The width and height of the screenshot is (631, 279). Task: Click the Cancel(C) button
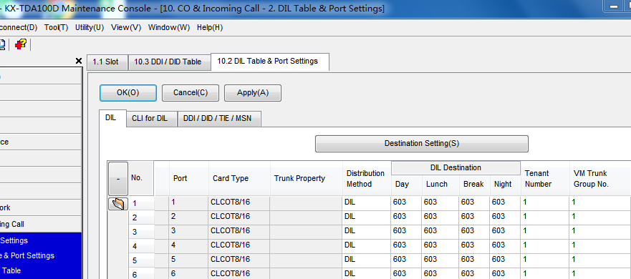(191, 93)
